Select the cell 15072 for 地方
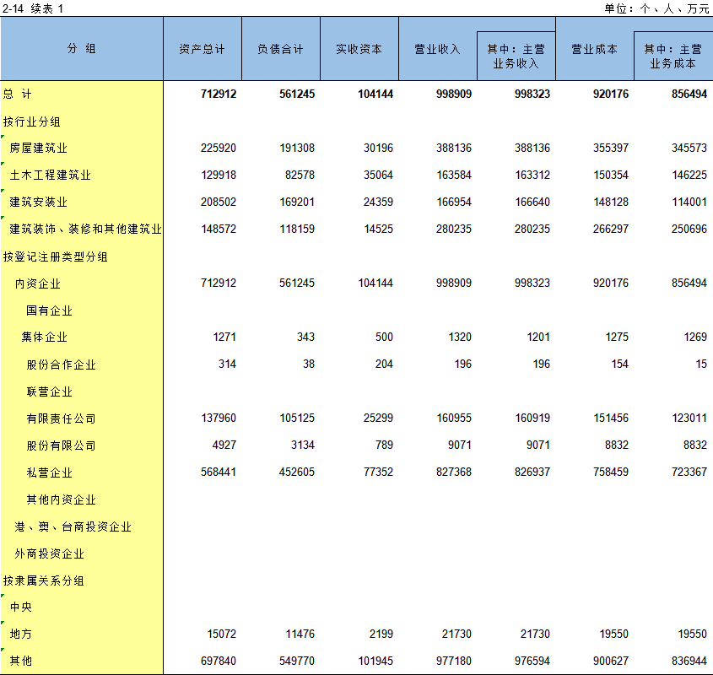Image resolution: width=713 pixels, height=675 pixels. (221, 634)
